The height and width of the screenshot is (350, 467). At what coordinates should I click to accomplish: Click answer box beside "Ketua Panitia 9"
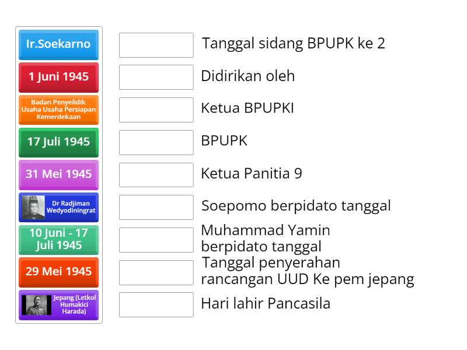[x=155, y=174]
